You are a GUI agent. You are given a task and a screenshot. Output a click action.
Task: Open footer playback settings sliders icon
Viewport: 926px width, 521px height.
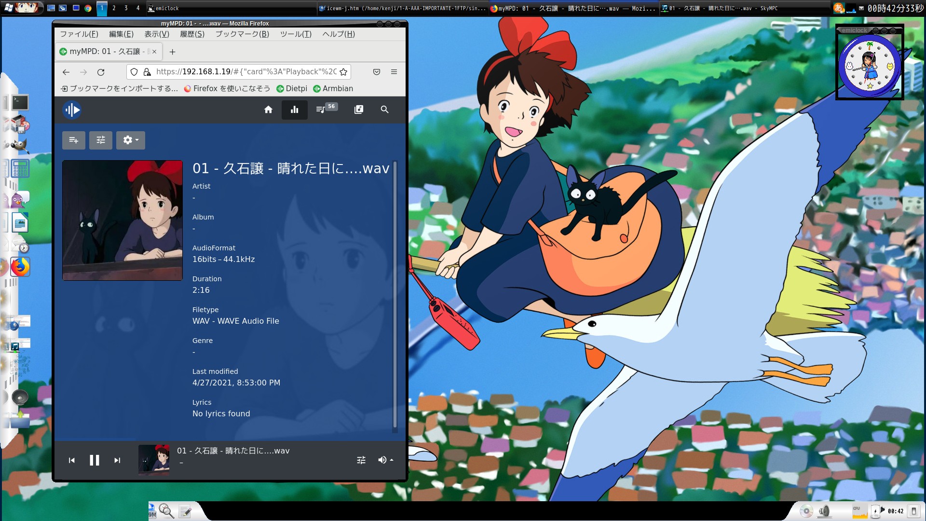[x=361, y=460]
